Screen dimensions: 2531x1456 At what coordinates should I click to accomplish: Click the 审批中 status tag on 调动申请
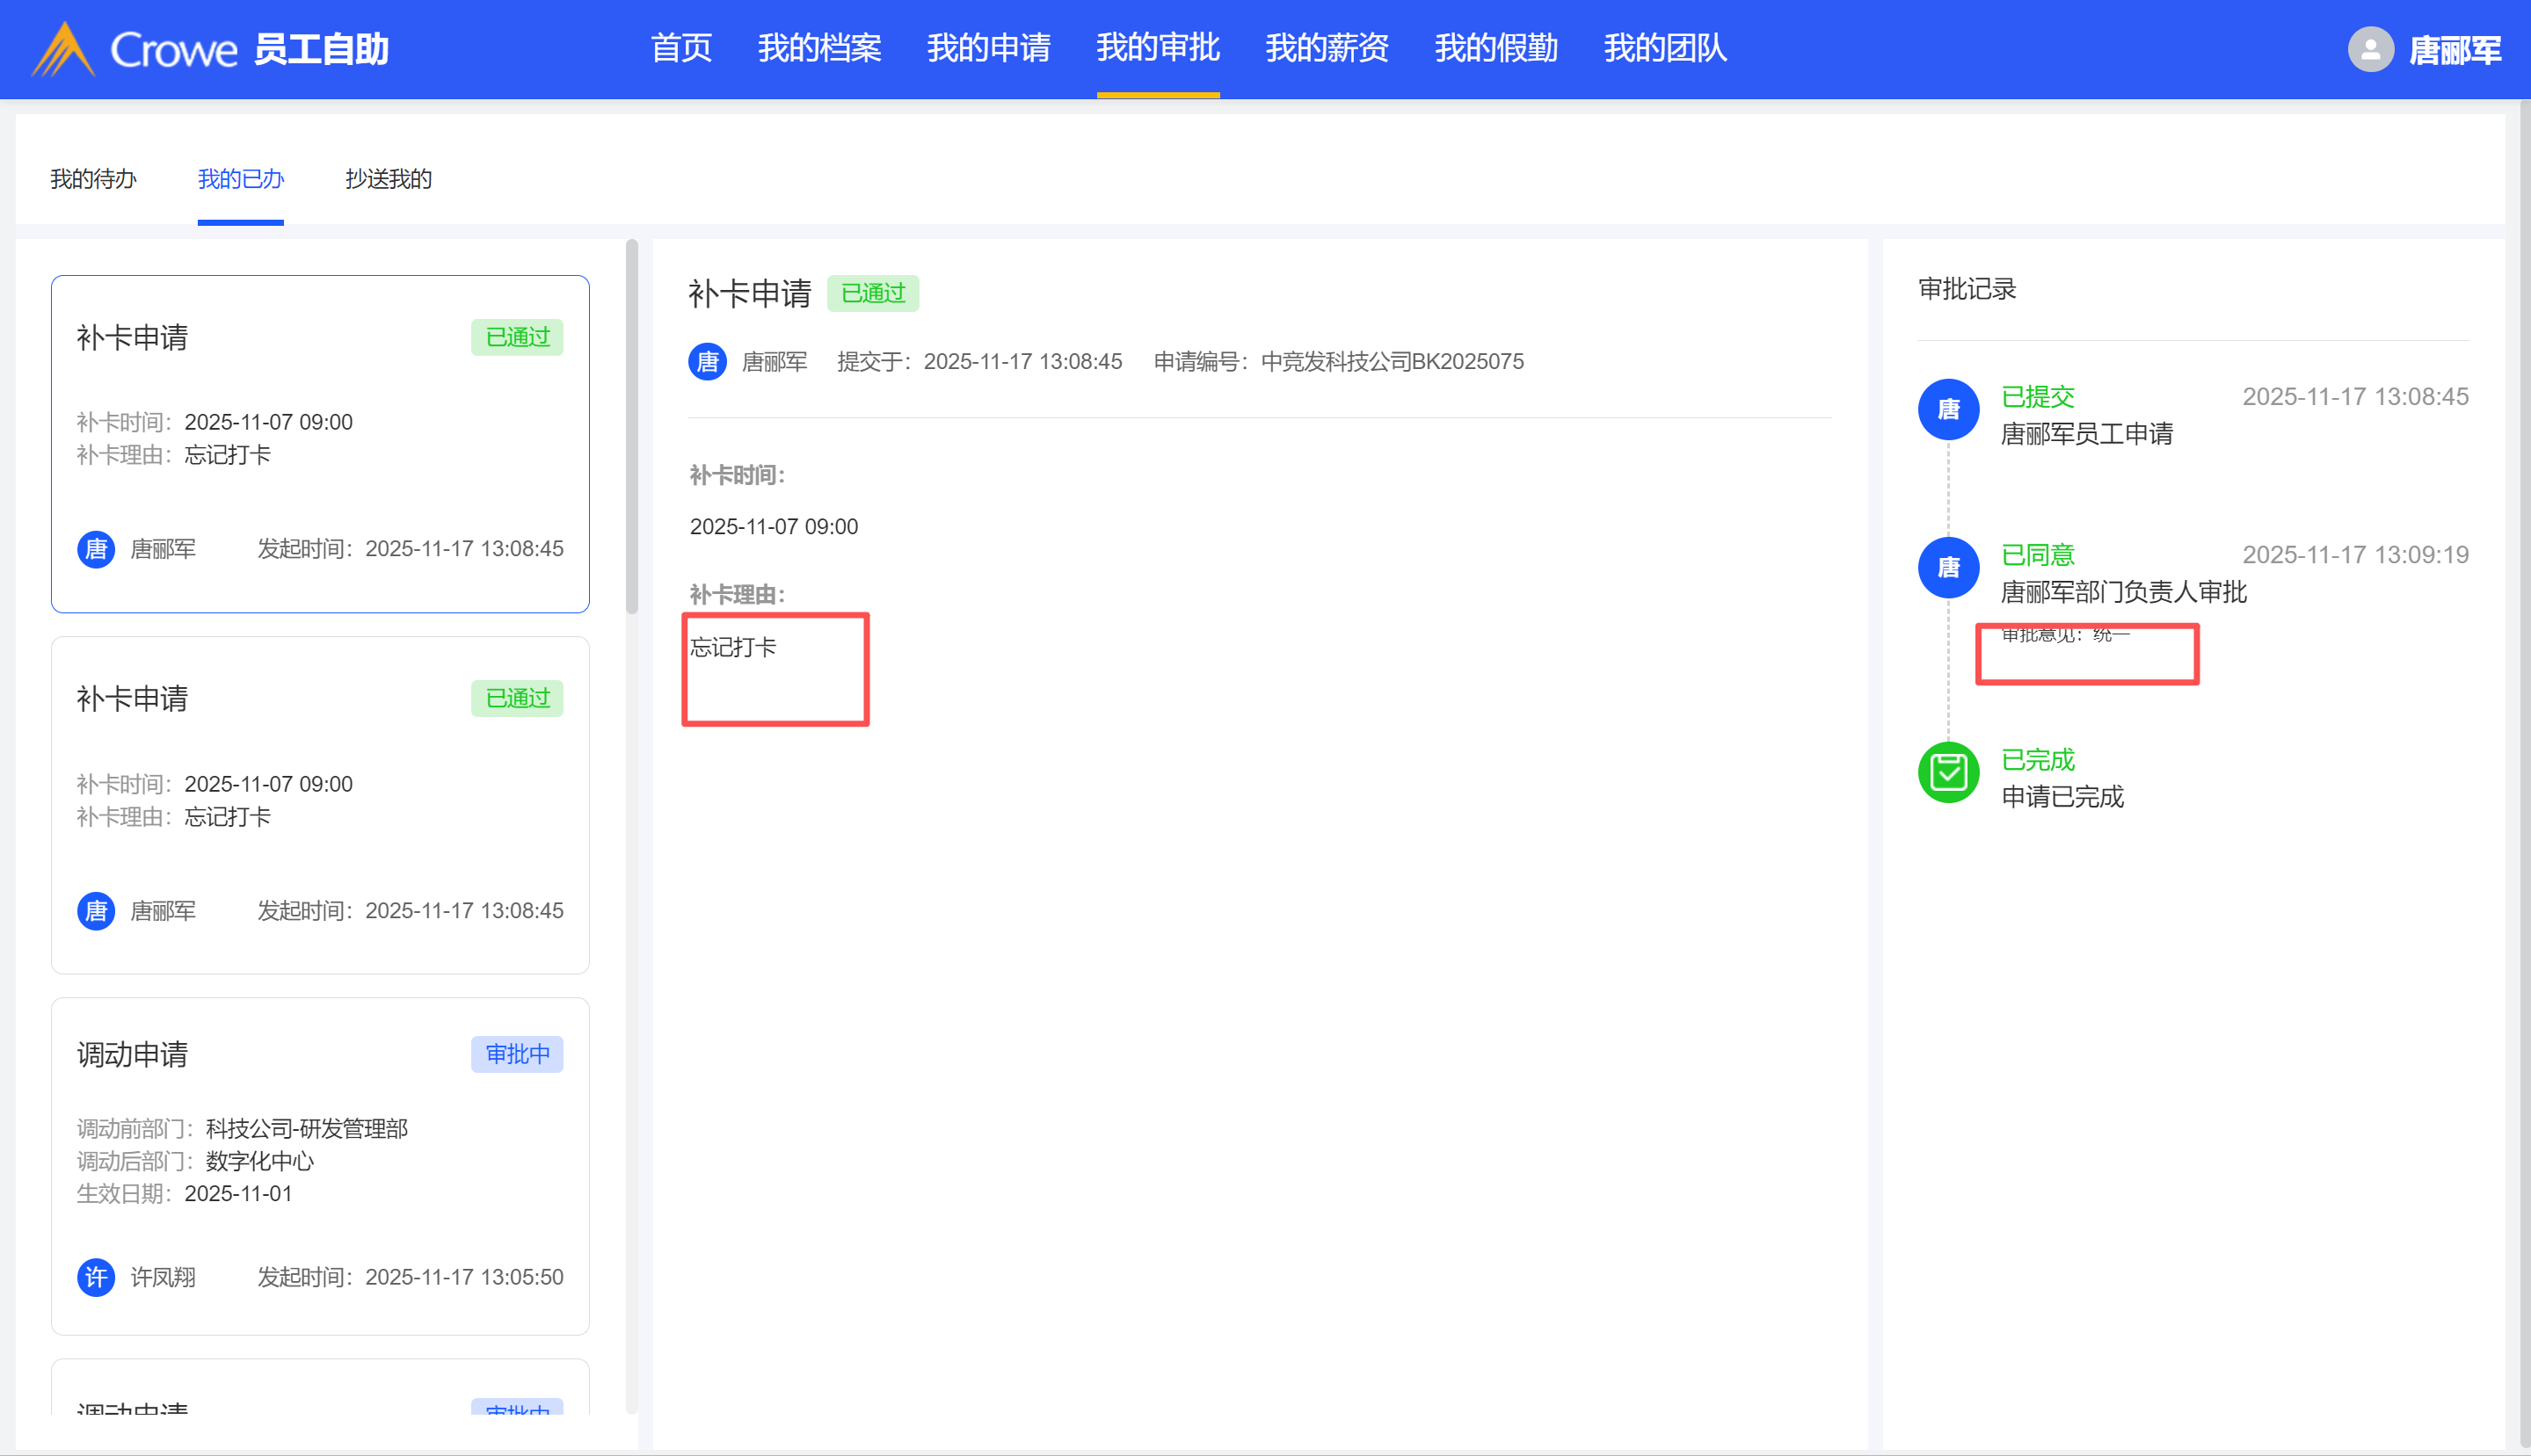pyautogui.click(x=517, y=1054)
